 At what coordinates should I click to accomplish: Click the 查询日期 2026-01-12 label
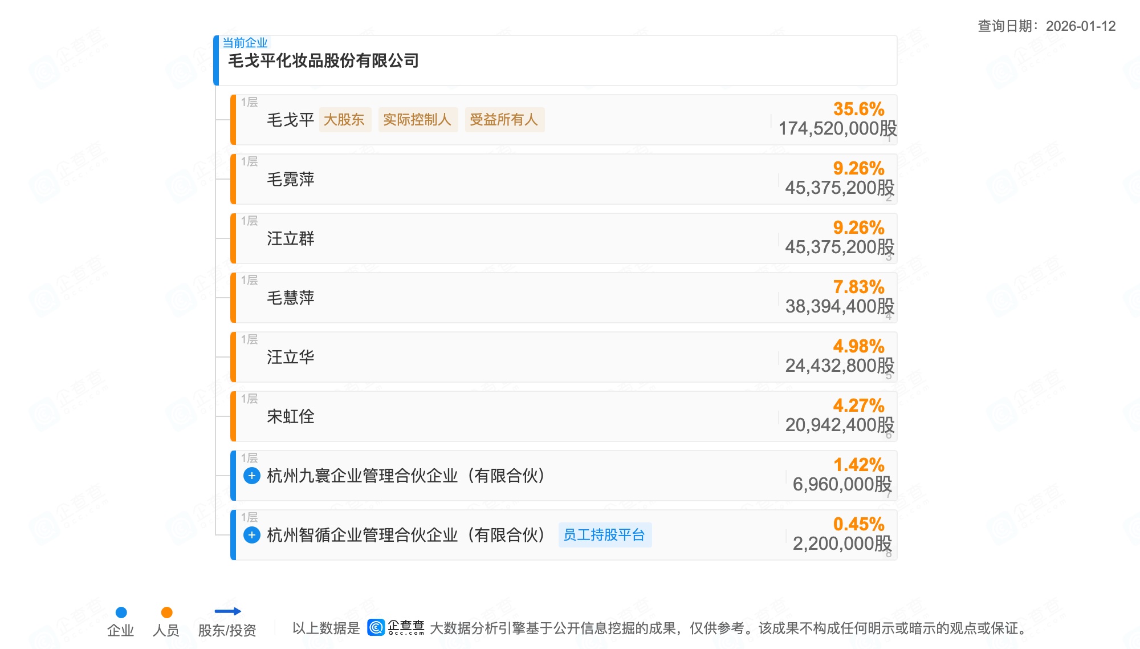point(1047,26)
